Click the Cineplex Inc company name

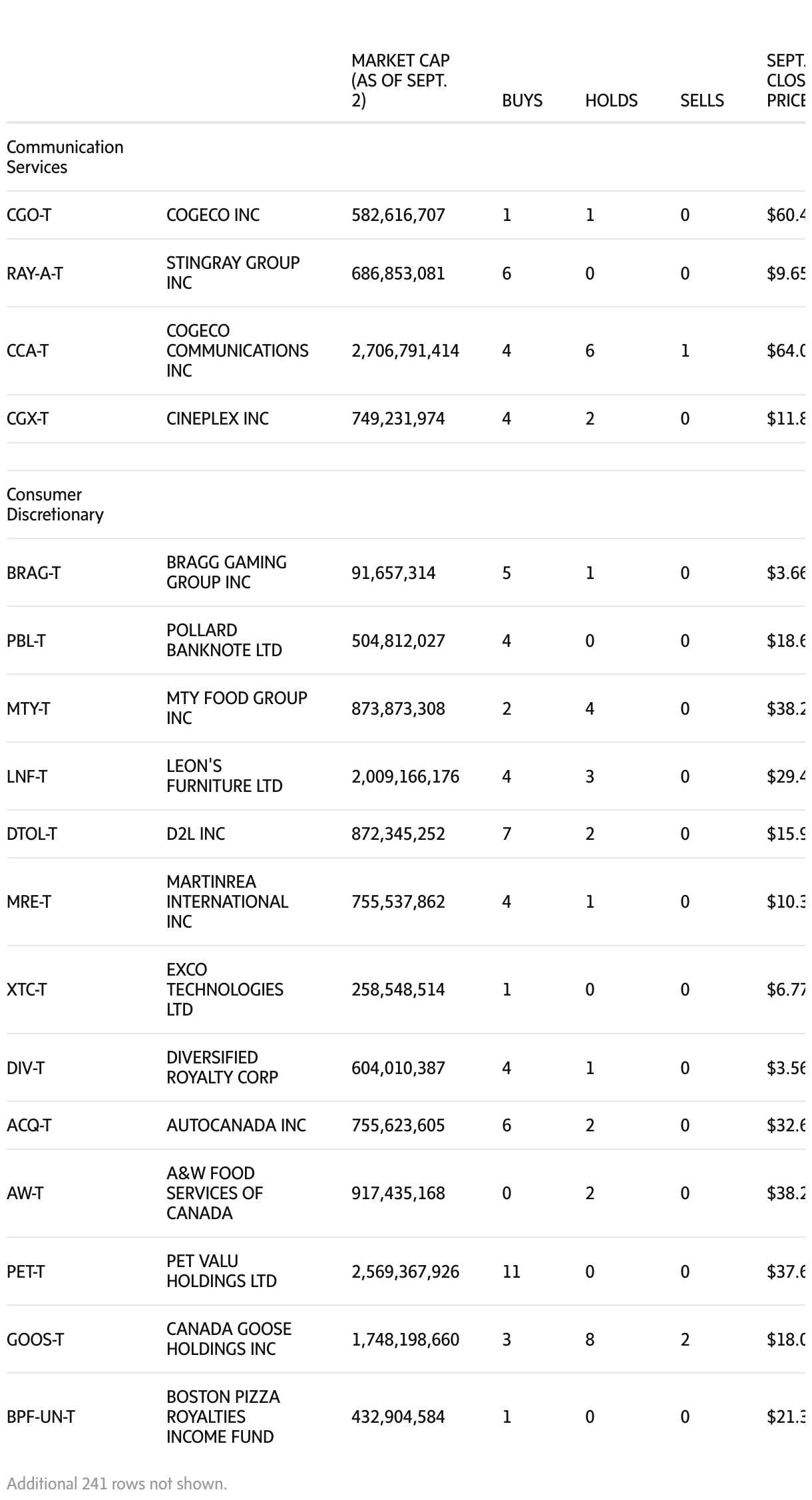click(x=217, y=419)
